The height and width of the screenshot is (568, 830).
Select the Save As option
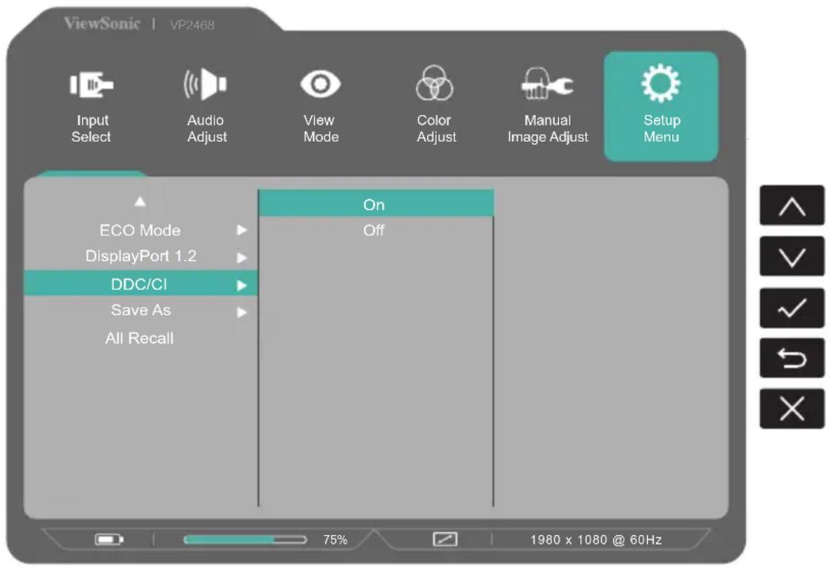[x=140, y=310]
